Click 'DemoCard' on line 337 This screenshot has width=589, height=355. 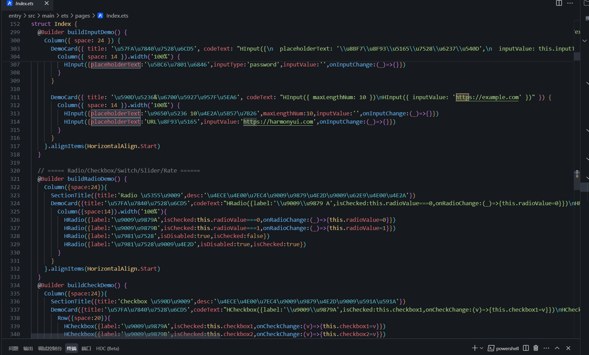(64, 310)
